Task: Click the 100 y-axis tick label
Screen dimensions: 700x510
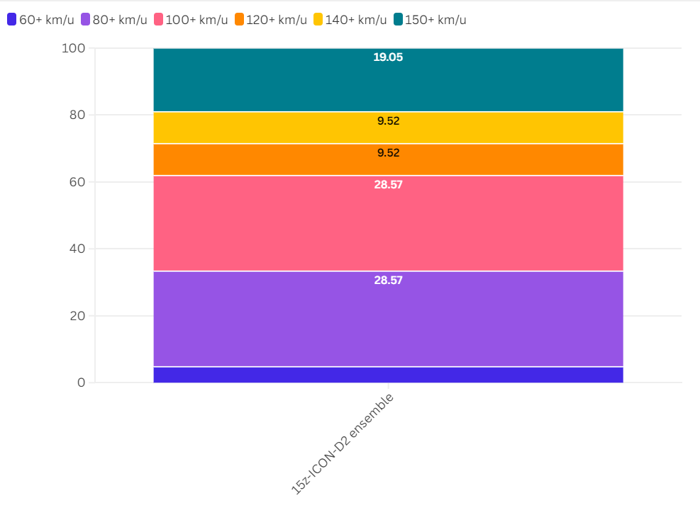Action: click(x=73, y=48)
